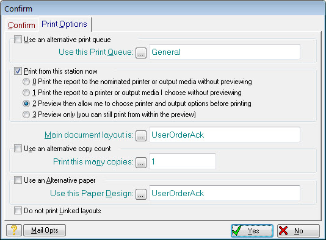The height and width of the screenshot is (240, 326).
Task: Enable Use an alternative print queue
Action: (x=18, y=39)
